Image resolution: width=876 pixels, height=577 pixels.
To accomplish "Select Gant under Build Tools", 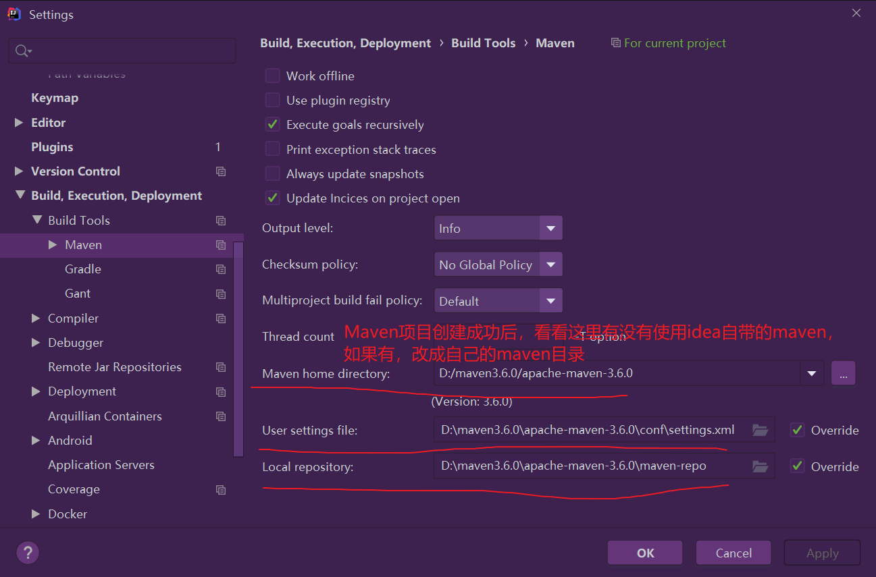I will (x=78, y=294).
